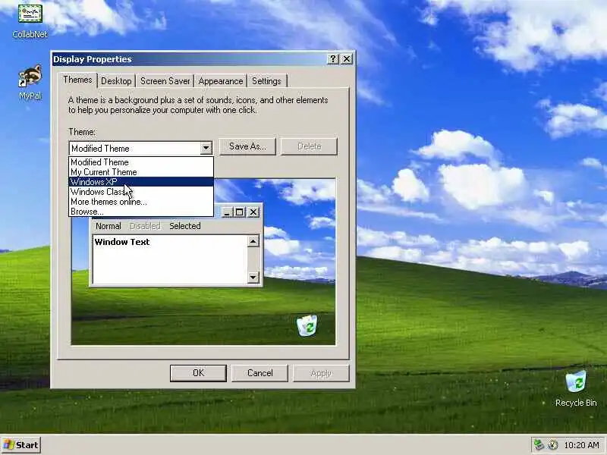Choose More themes online... option
This screenshot has height=455, width=607.
[141, 202]
